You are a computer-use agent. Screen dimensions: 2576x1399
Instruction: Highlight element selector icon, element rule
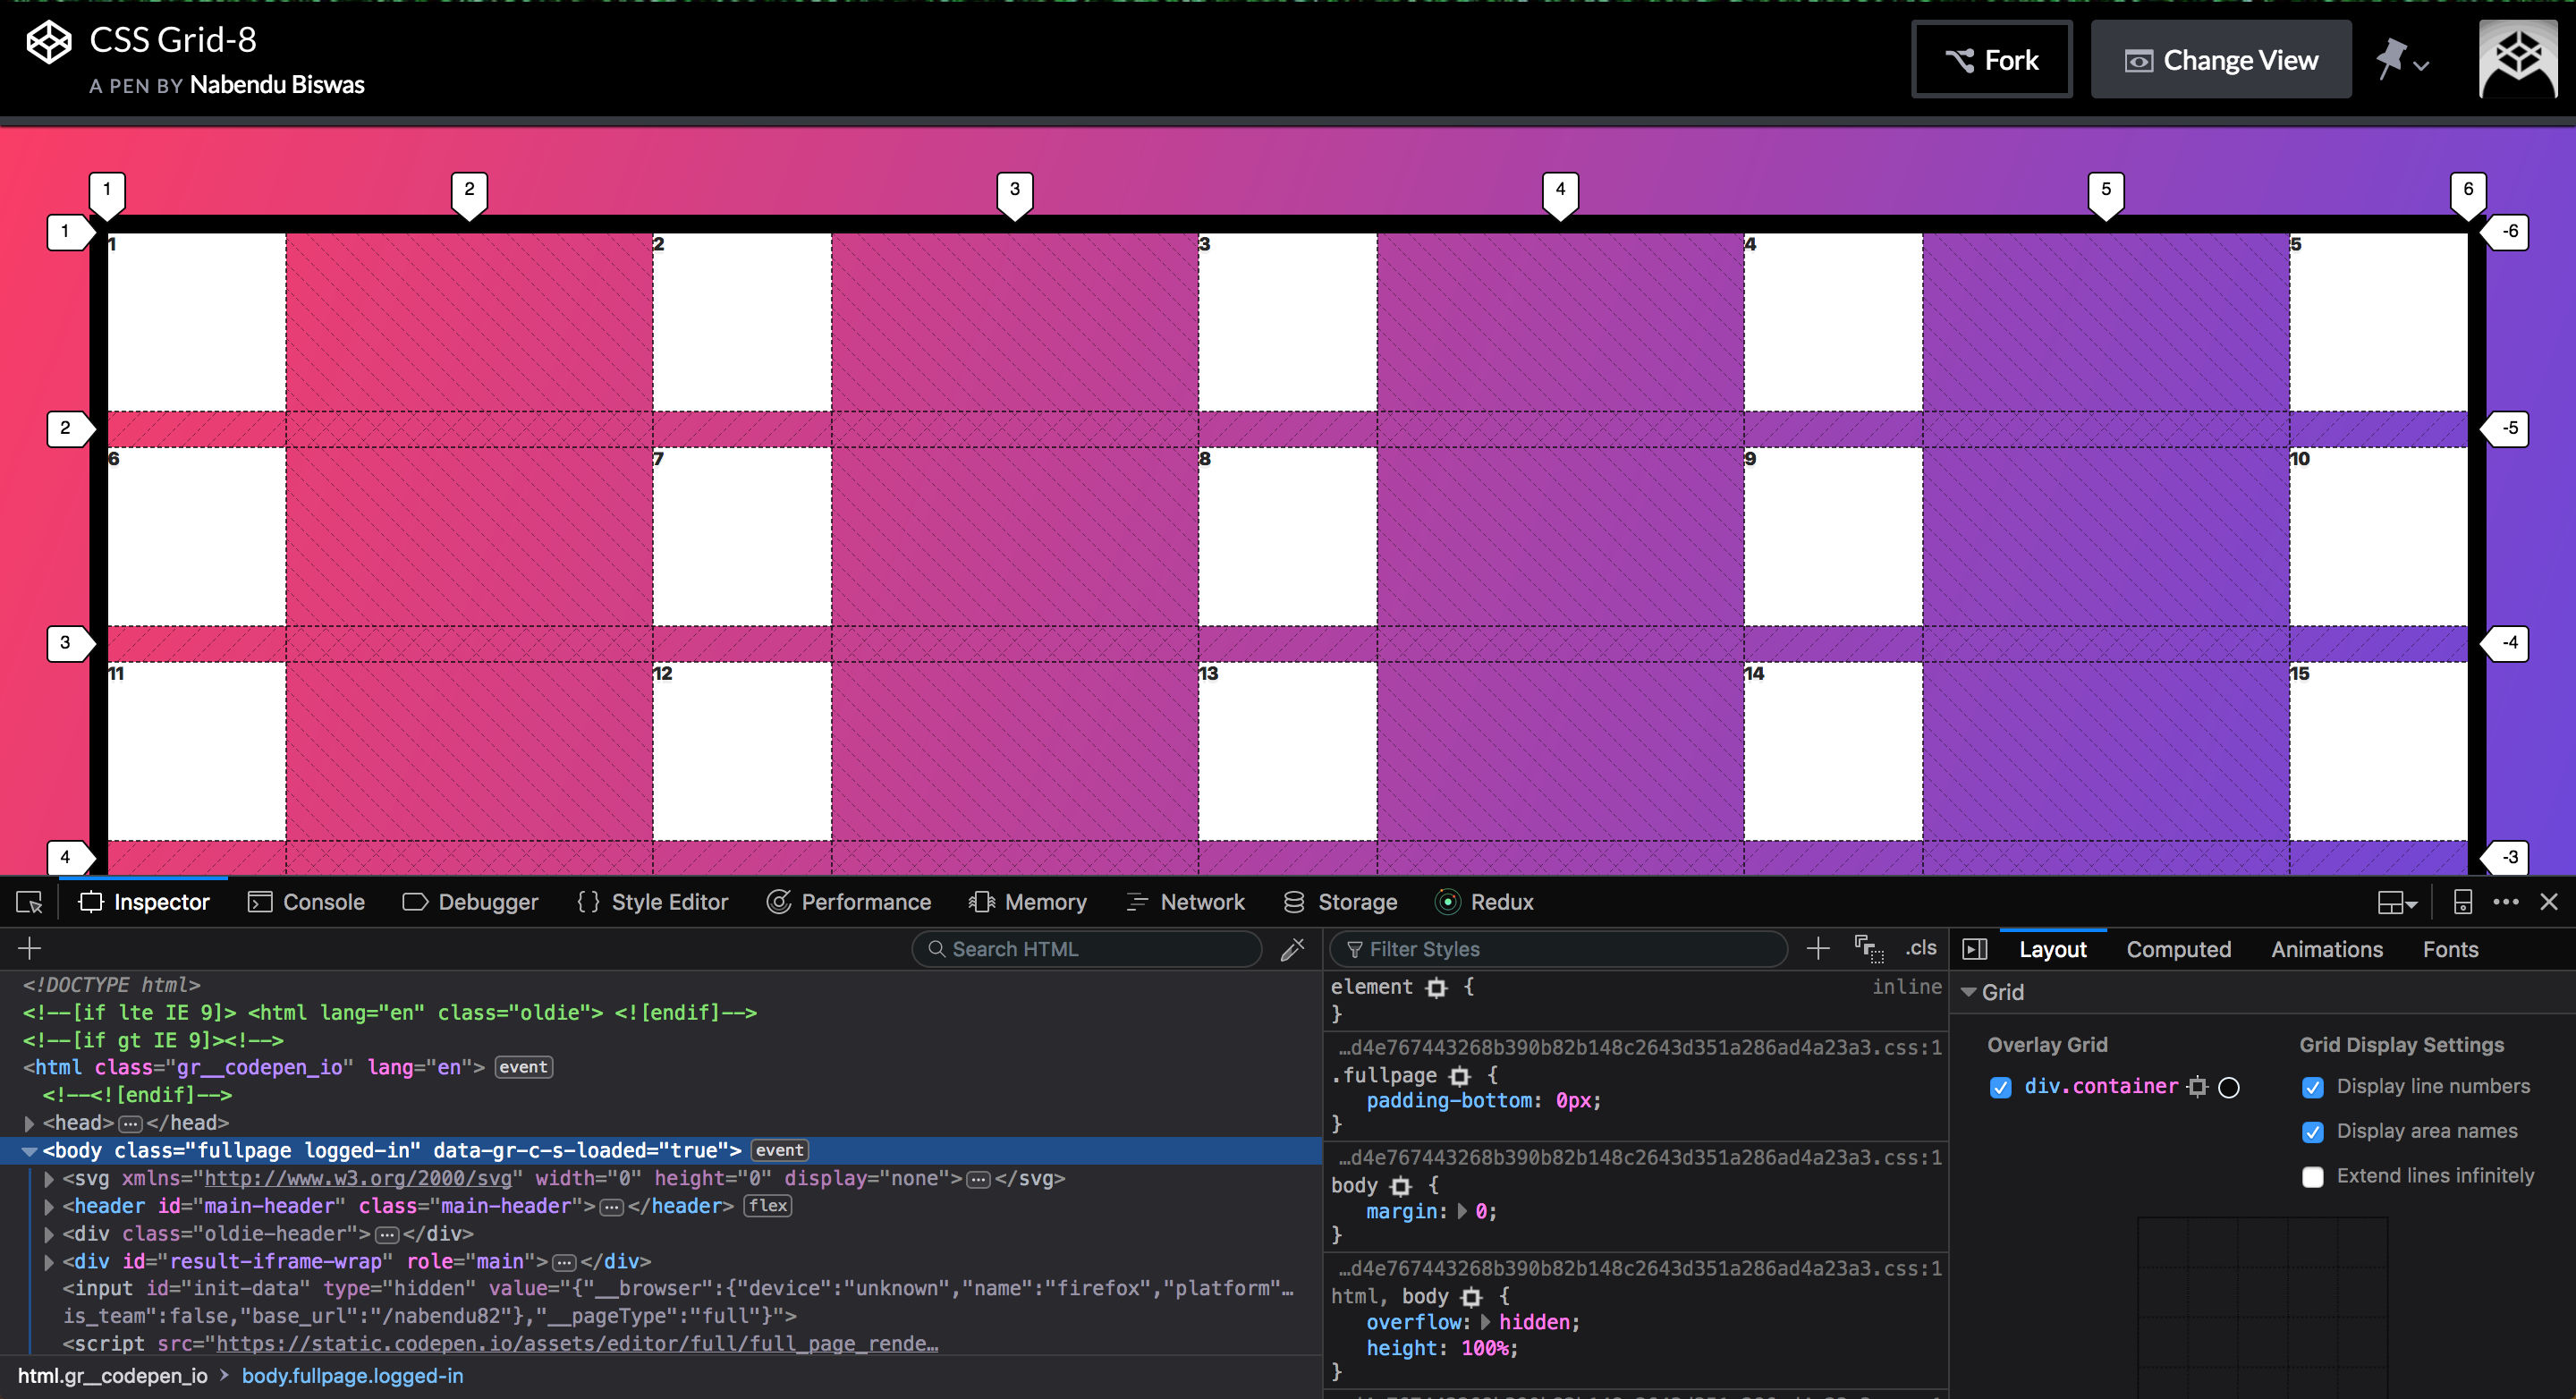[1437, 988]
